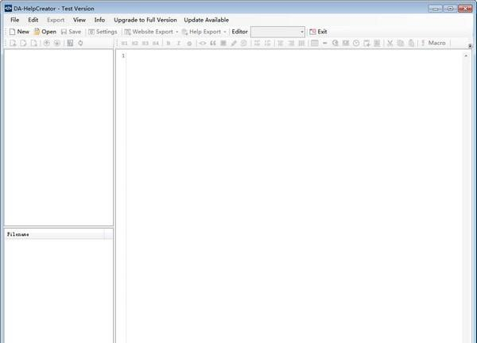
Task: Click the editor scrollbar up arrow
Action: pos(466,56)
